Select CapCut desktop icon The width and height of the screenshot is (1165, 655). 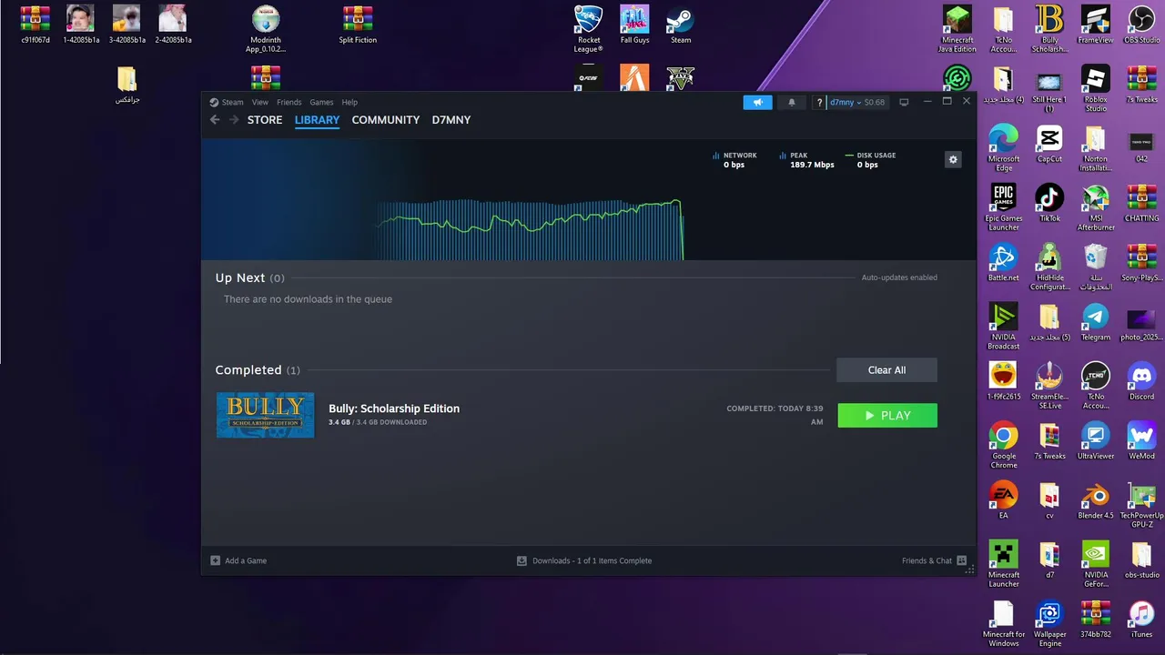[1049, 144]
